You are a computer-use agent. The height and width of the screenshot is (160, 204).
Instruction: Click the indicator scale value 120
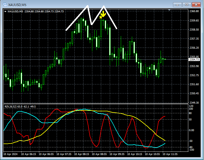pyautogui.click(x=191, y=106)
